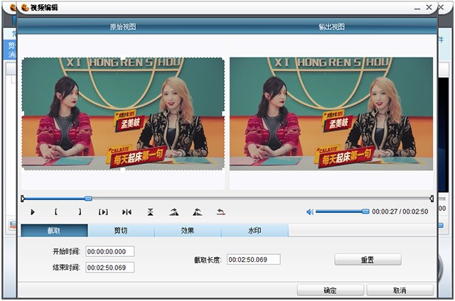
Task: Set the end point with right bracket
Action: pyautogui.click(x=80, y=212)
